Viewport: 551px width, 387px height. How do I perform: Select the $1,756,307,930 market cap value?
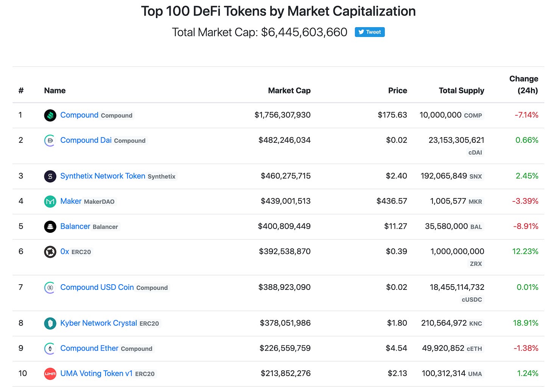point(282,115)
